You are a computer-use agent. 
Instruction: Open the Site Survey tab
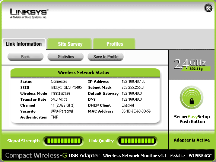coord(70,44)
